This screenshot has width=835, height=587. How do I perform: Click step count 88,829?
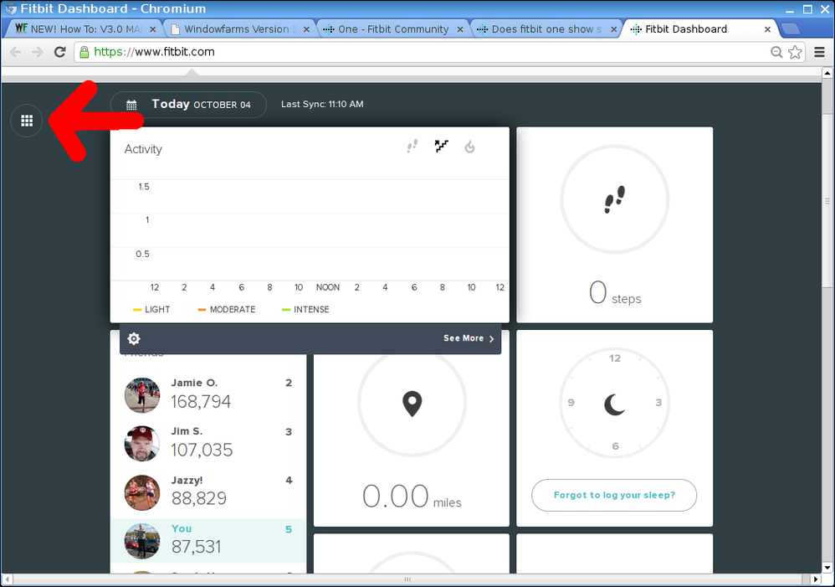click(x=198, y=498)
